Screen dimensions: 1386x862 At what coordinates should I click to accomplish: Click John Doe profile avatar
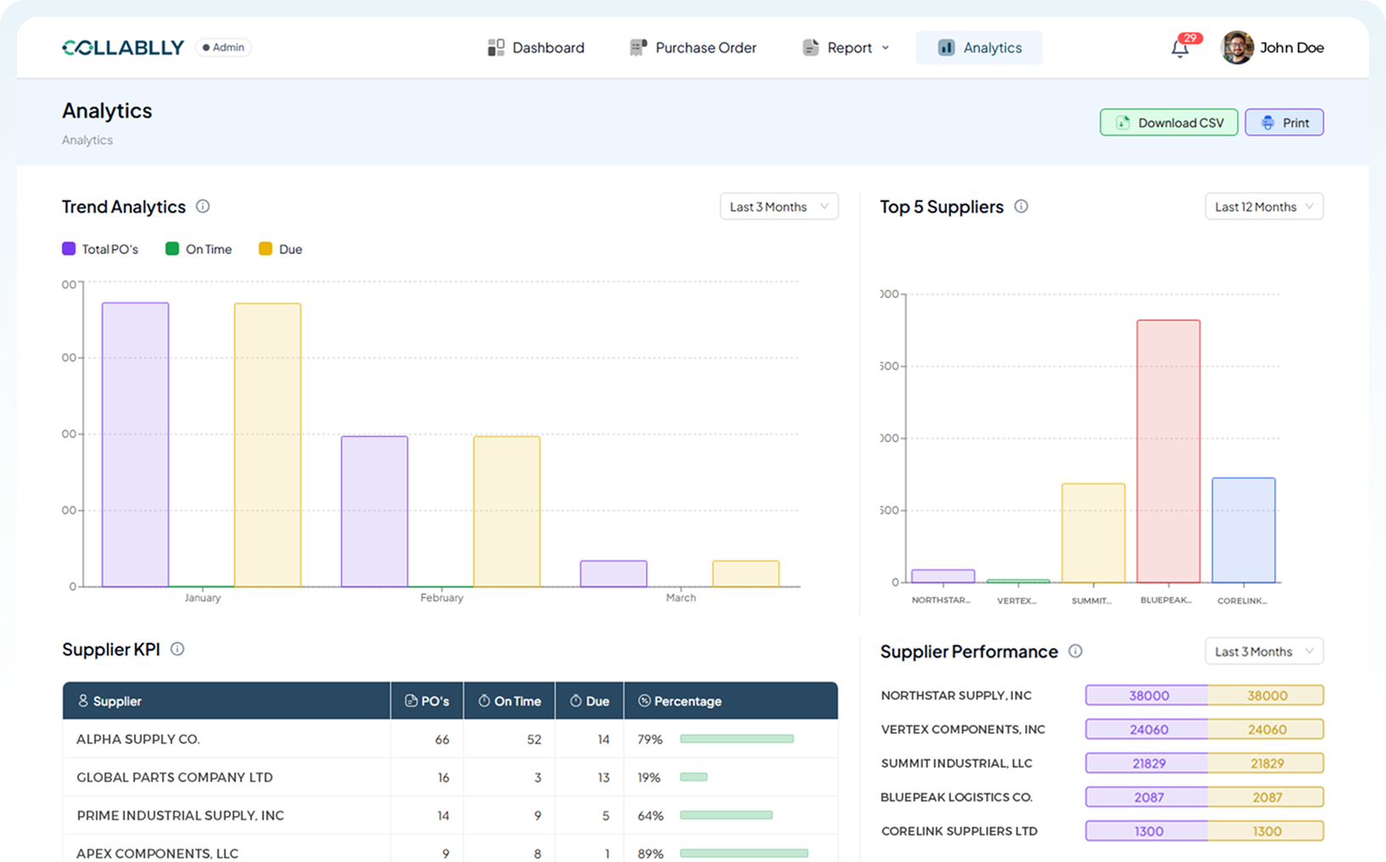(1237, 48)
